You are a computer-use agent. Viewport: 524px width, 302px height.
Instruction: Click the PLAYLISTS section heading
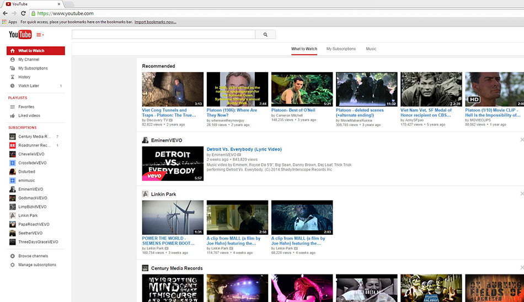click(18, 98)
